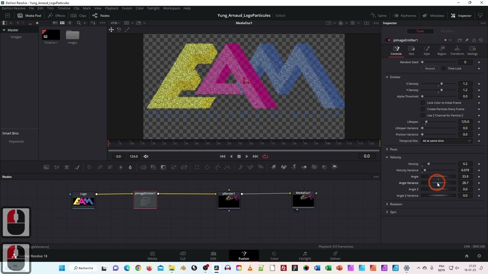Open the Temporal Dist. dropdown
This screenshot has width=488, height=274.
(x=446, y=141)
